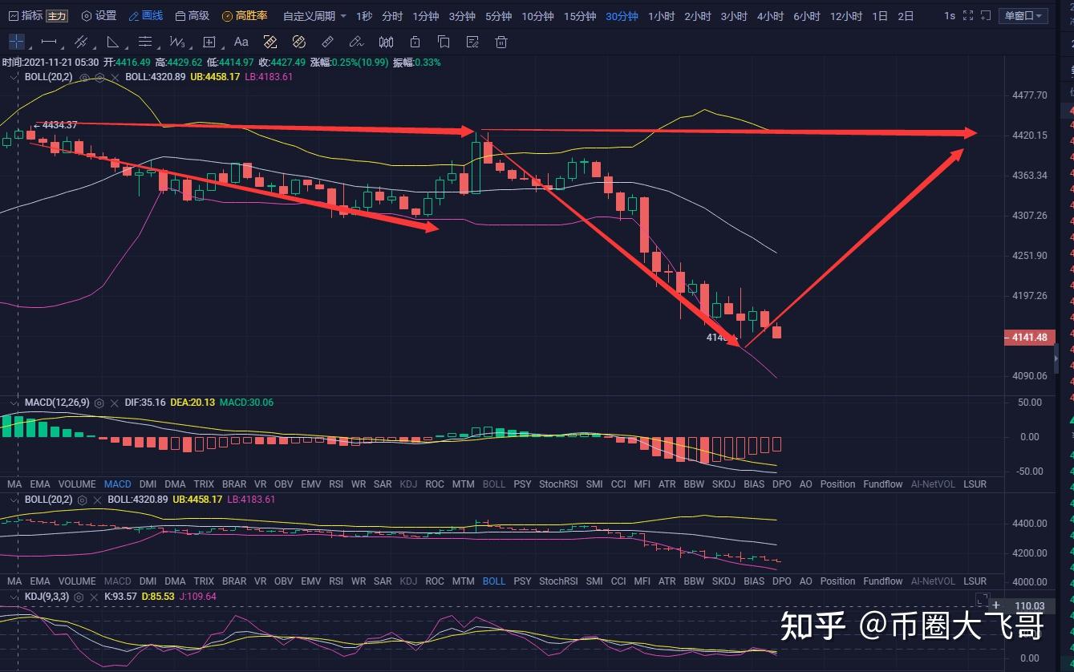Image resolution: width=1074 pixels, height=672 pixels.
Task: Toggle 画线 drawing mode
Action: click(x=146, y=16)
